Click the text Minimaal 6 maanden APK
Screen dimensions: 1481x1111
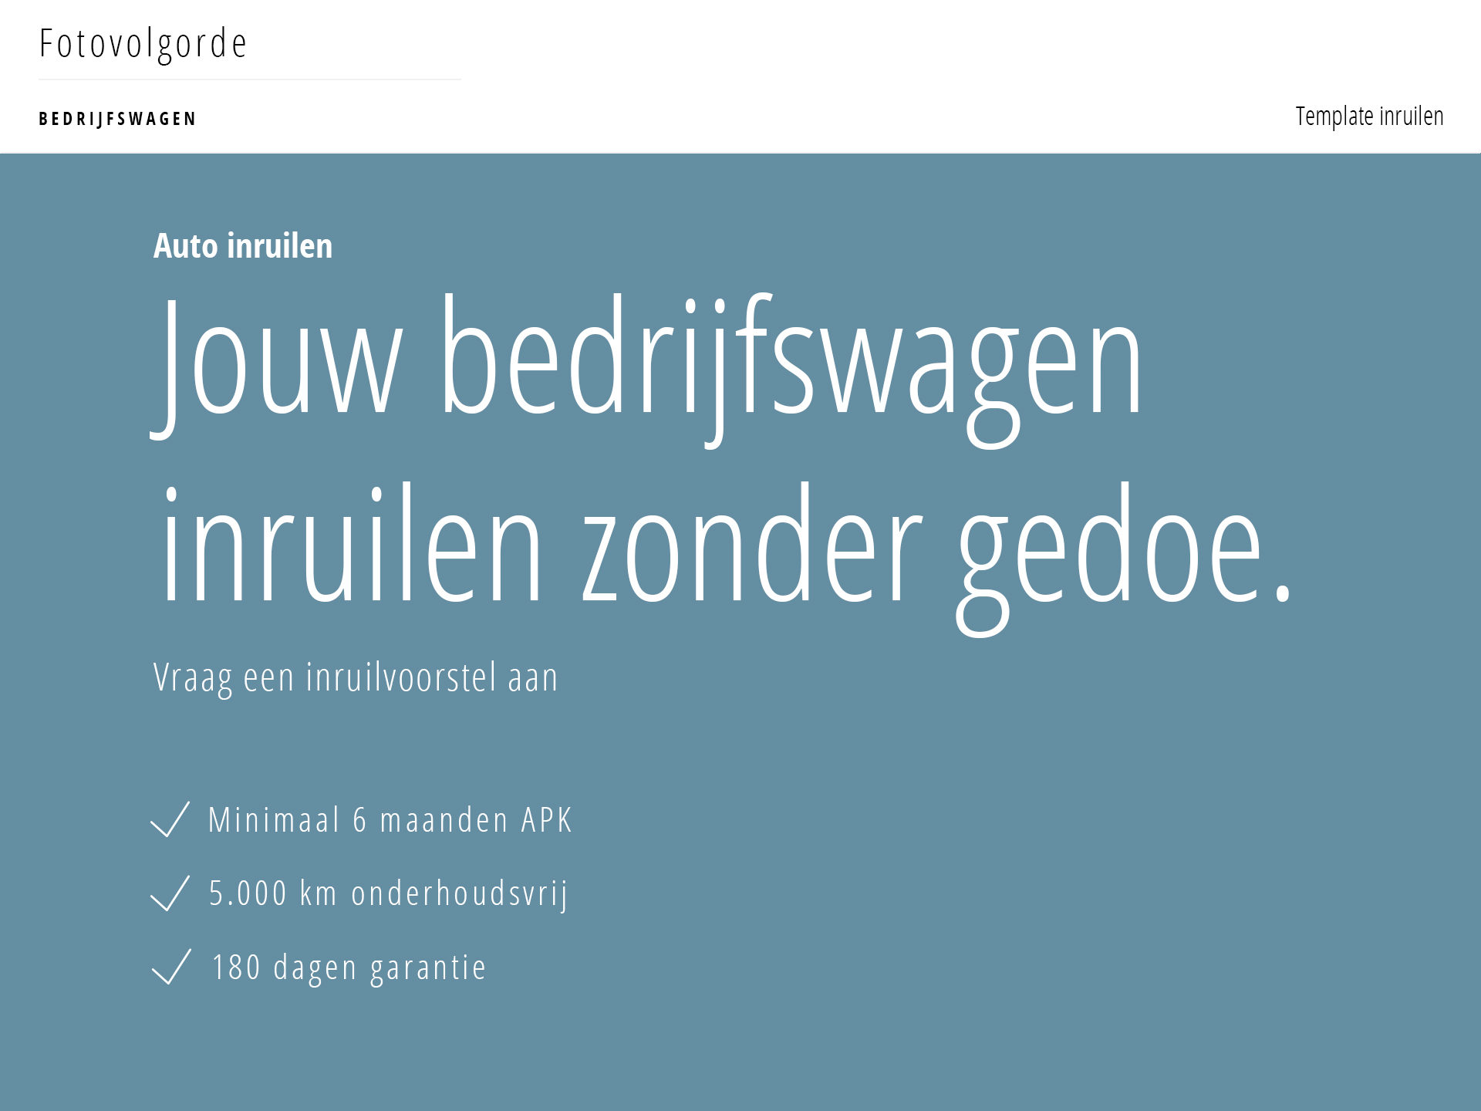pos(390,819)
